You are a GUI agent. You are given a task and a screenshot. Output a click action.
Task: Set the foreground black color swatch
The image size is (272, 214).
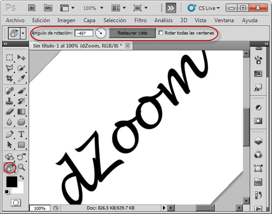click(x=12, y=182)
